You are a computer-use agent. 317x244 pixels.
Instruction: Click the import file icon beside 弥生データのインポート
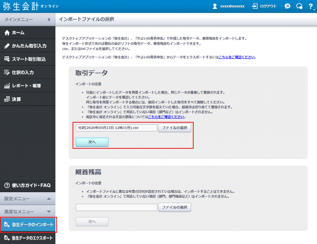(x=7, y=225)
